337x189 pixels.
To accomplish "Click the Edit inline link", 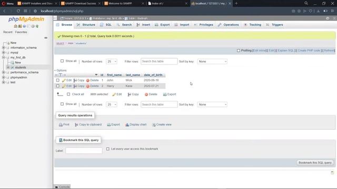I will 260,50.
